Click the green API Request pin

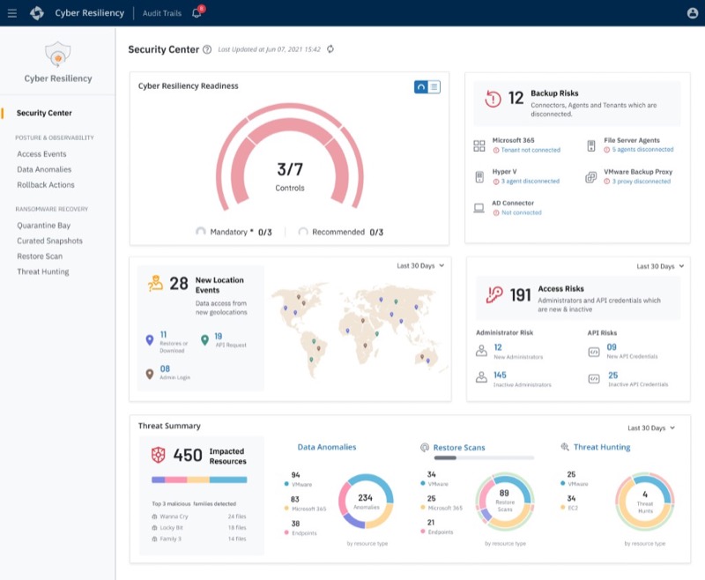click(x=204, y=340)
